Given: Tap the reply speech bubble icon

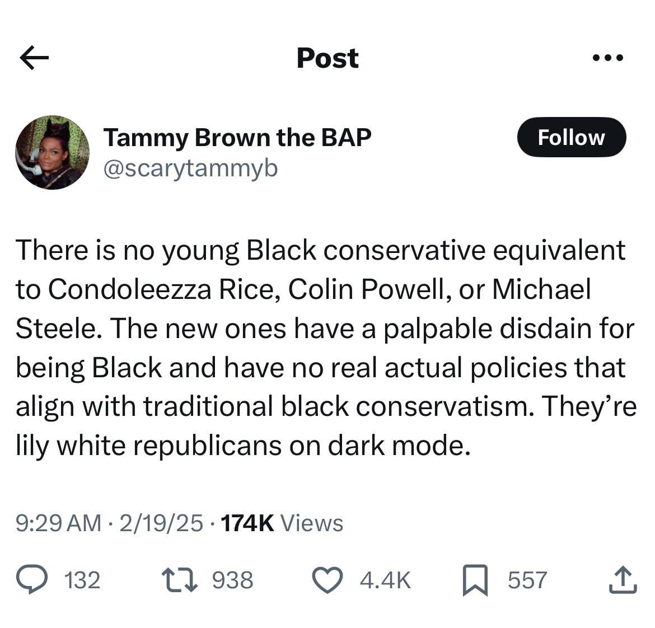Looking at the screenshot, I should pyautogui.click(x=31, y=579).
